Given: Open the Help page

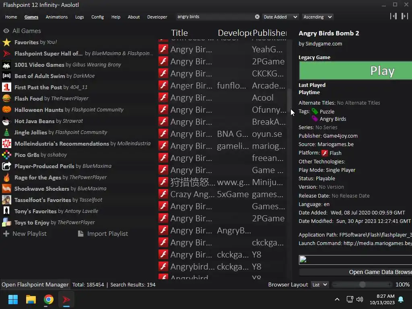Looking at the screenshot, I should (115, 17).
